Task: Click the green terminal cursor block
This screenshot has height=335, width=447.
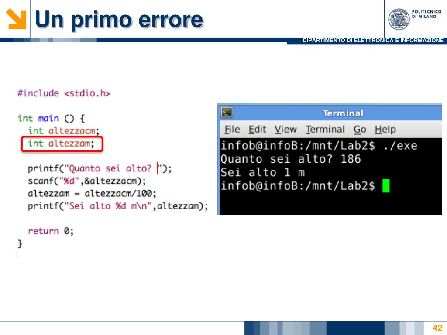Action: (x=386, y=186)
